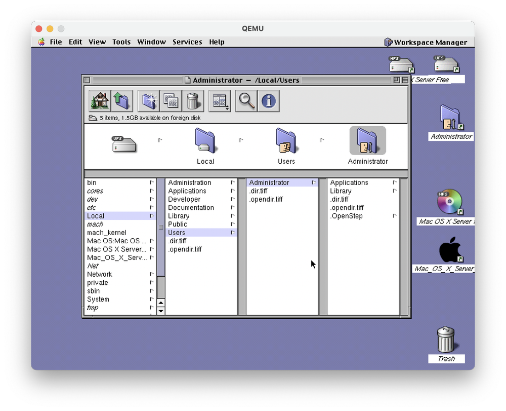This screenshot has height=411, width=506.
Task: Select the Administration folder in second column
Action: click(x=201, y=182)
